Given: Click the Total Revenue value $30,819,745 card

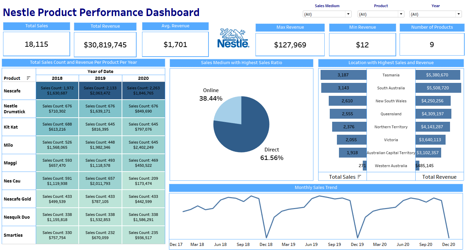Looking at the screenshot, I should (105, 45).
